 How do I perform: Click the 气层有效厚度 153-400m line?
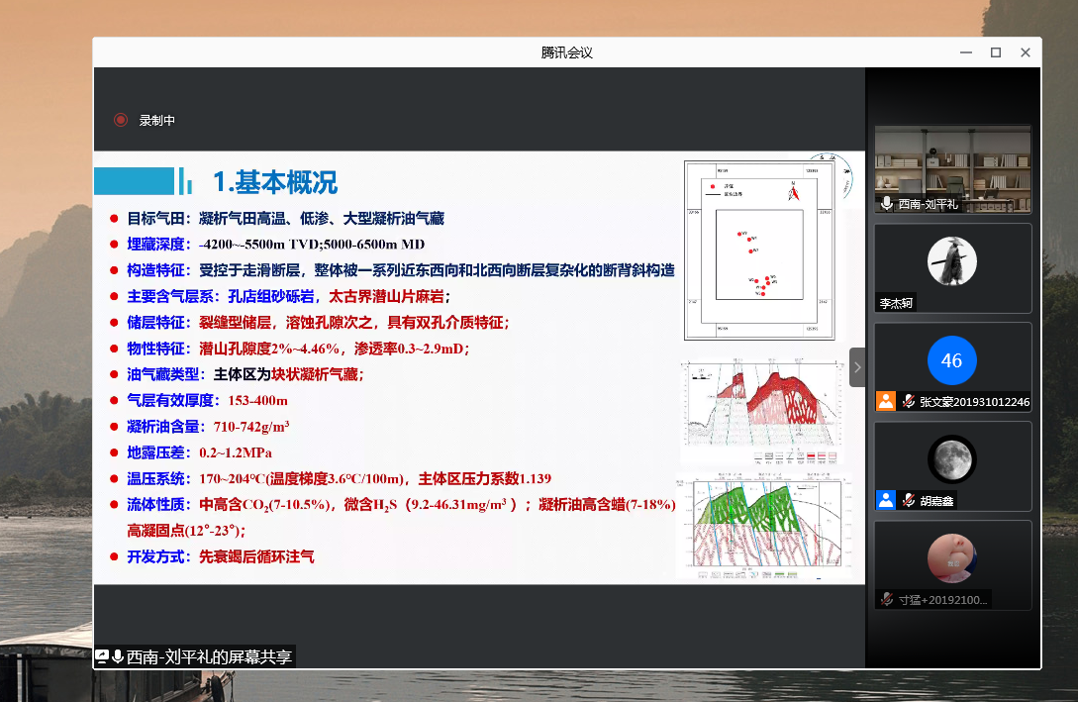207,400
